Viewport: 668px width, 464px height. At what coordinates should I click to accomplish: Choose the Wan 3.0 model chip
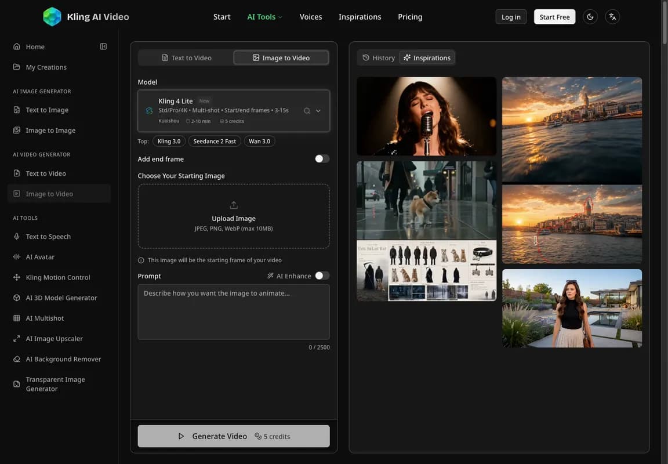click(x=259, y=141)
